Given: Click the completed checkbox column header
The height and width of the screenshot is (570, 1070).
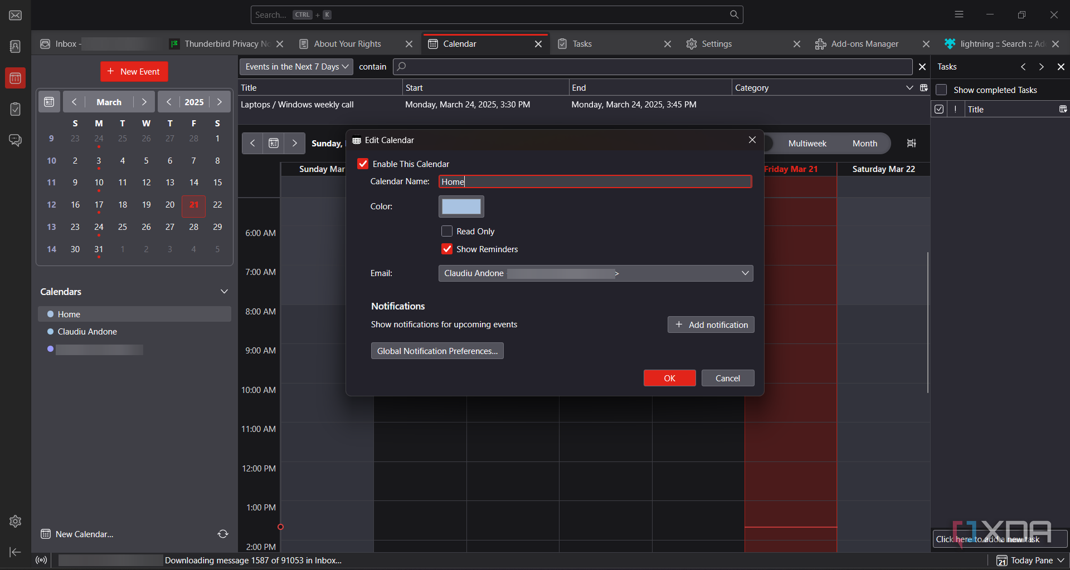Looking at the screenshot, I should point(939,110).
